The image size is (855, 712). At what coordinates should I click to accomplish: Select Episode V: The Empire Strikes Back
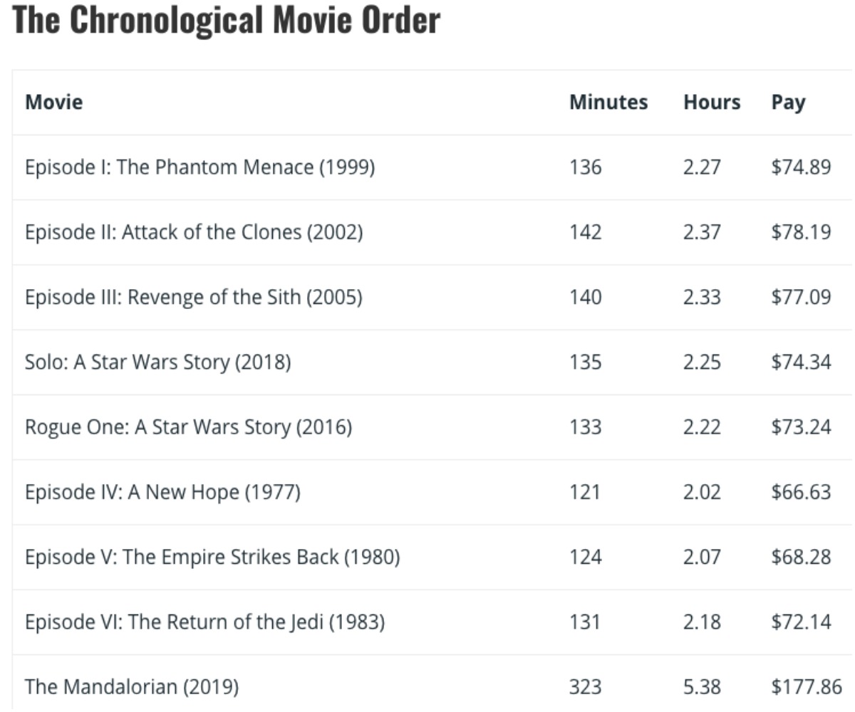coord(212,557)
